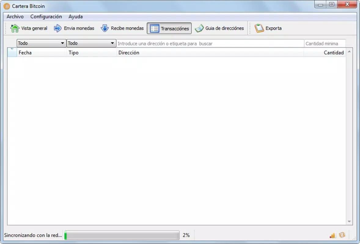Select the Transacciónes toolbar button
The image size is (360, 244).
(169, 28)
